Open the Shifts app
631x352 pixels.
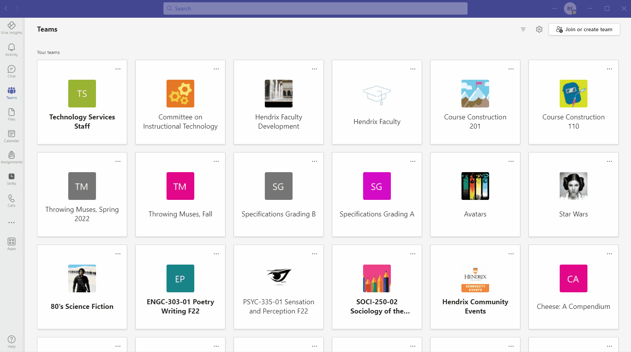12,179
